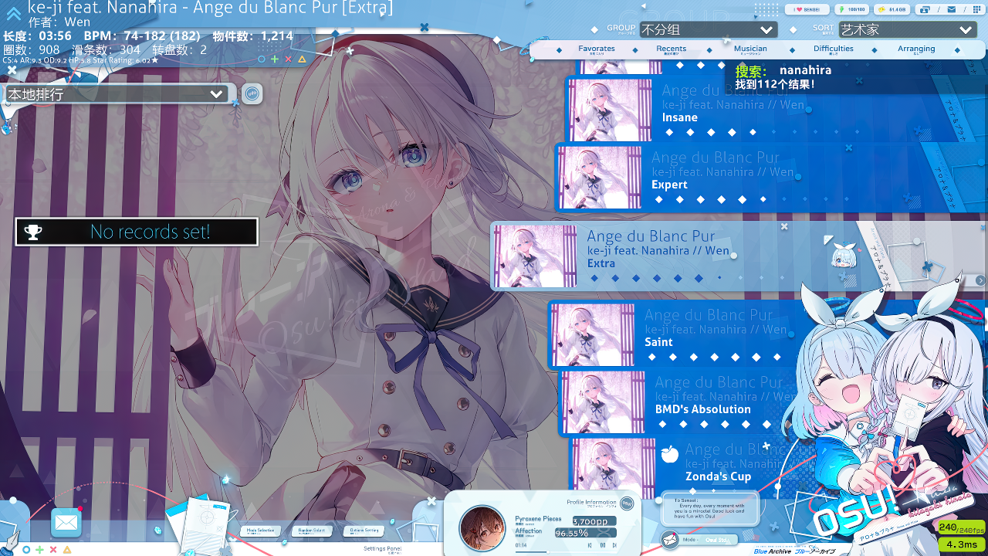The height and width of the screenshot is (556, 988).
Task: Click the trophy icon in the records banner
Action: pos(33,232)
